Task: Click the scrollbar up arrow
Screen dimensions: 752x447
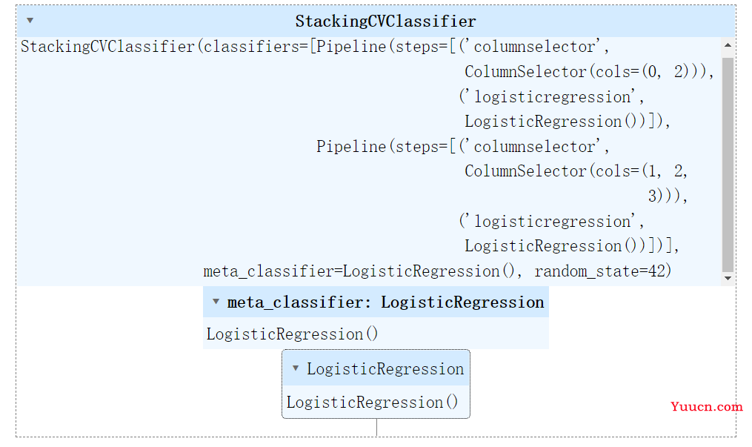Action: [728, 45]
